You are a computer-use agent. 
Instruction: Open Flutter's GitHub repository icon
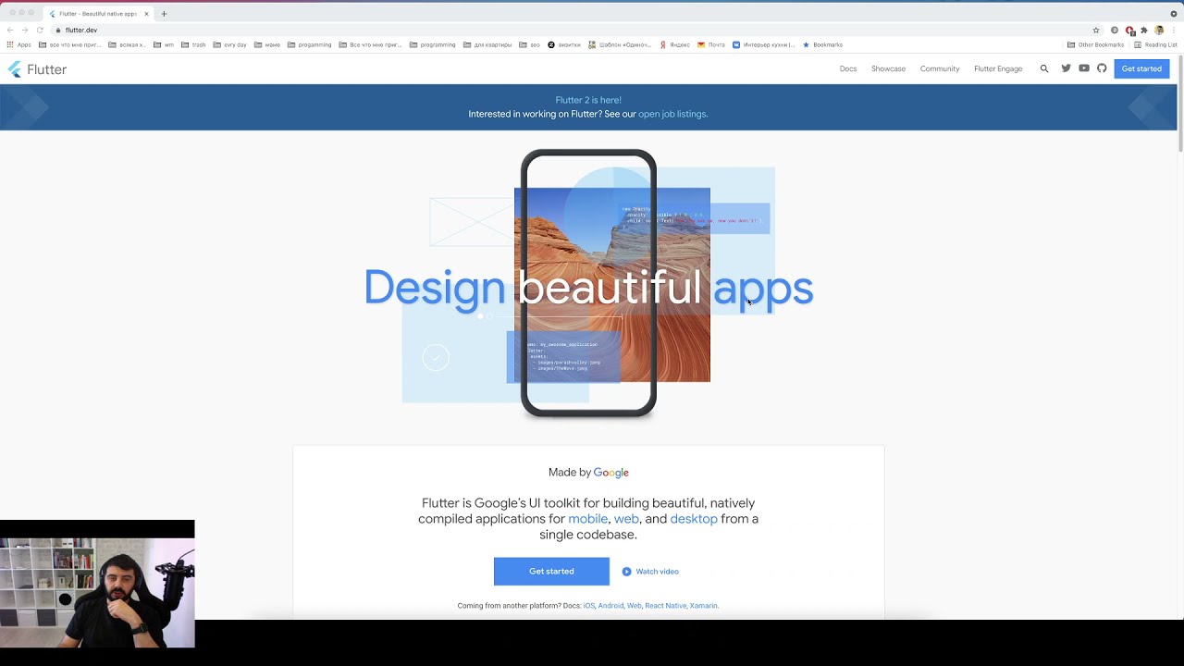(x=1102, y=68)
